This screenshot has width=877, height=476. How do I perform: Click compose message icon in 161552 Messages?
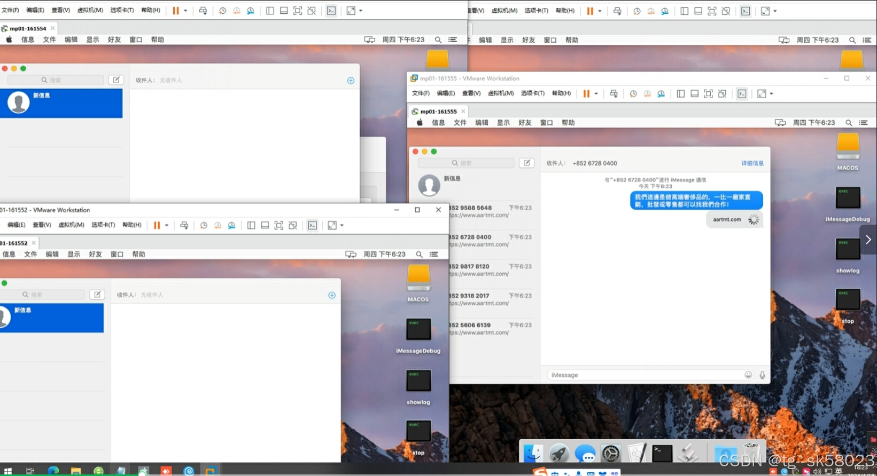97,294
